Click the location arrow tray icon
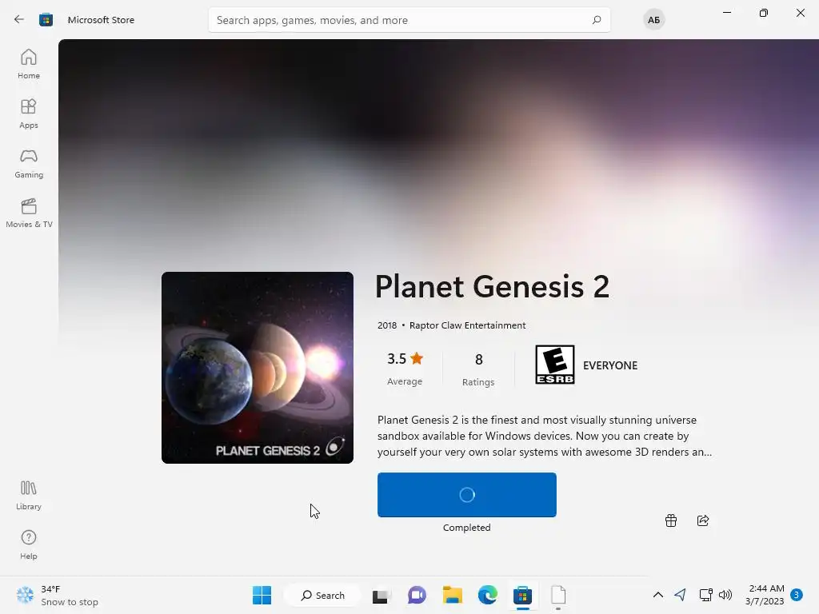 point(680,595)
